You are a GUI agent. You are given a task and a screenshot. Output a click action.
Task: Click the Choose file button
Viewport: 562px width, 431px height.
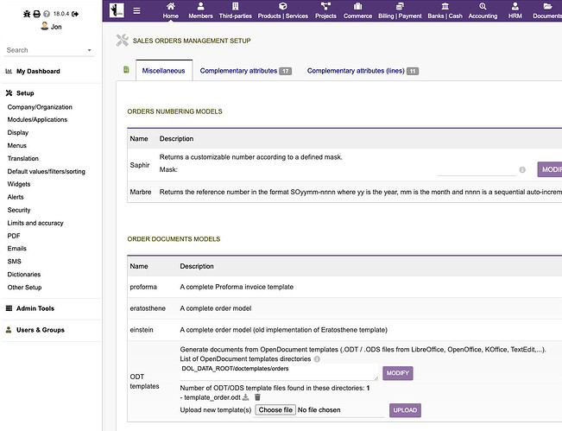(x=275, y=409)
